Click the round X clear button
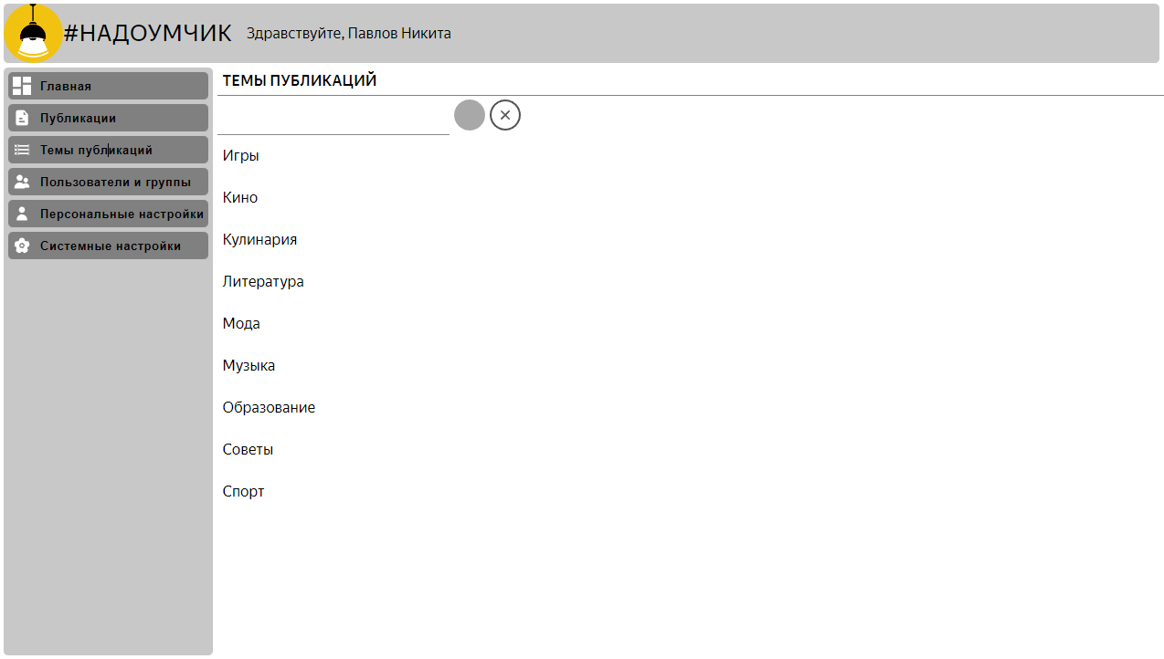 (505, 115)
